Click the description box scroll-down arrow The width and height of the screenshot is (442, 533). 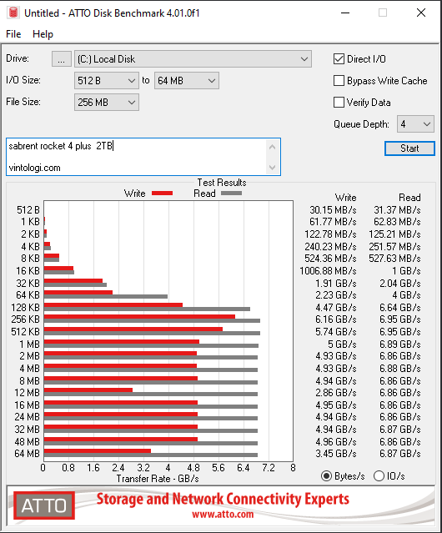(272, 167)
